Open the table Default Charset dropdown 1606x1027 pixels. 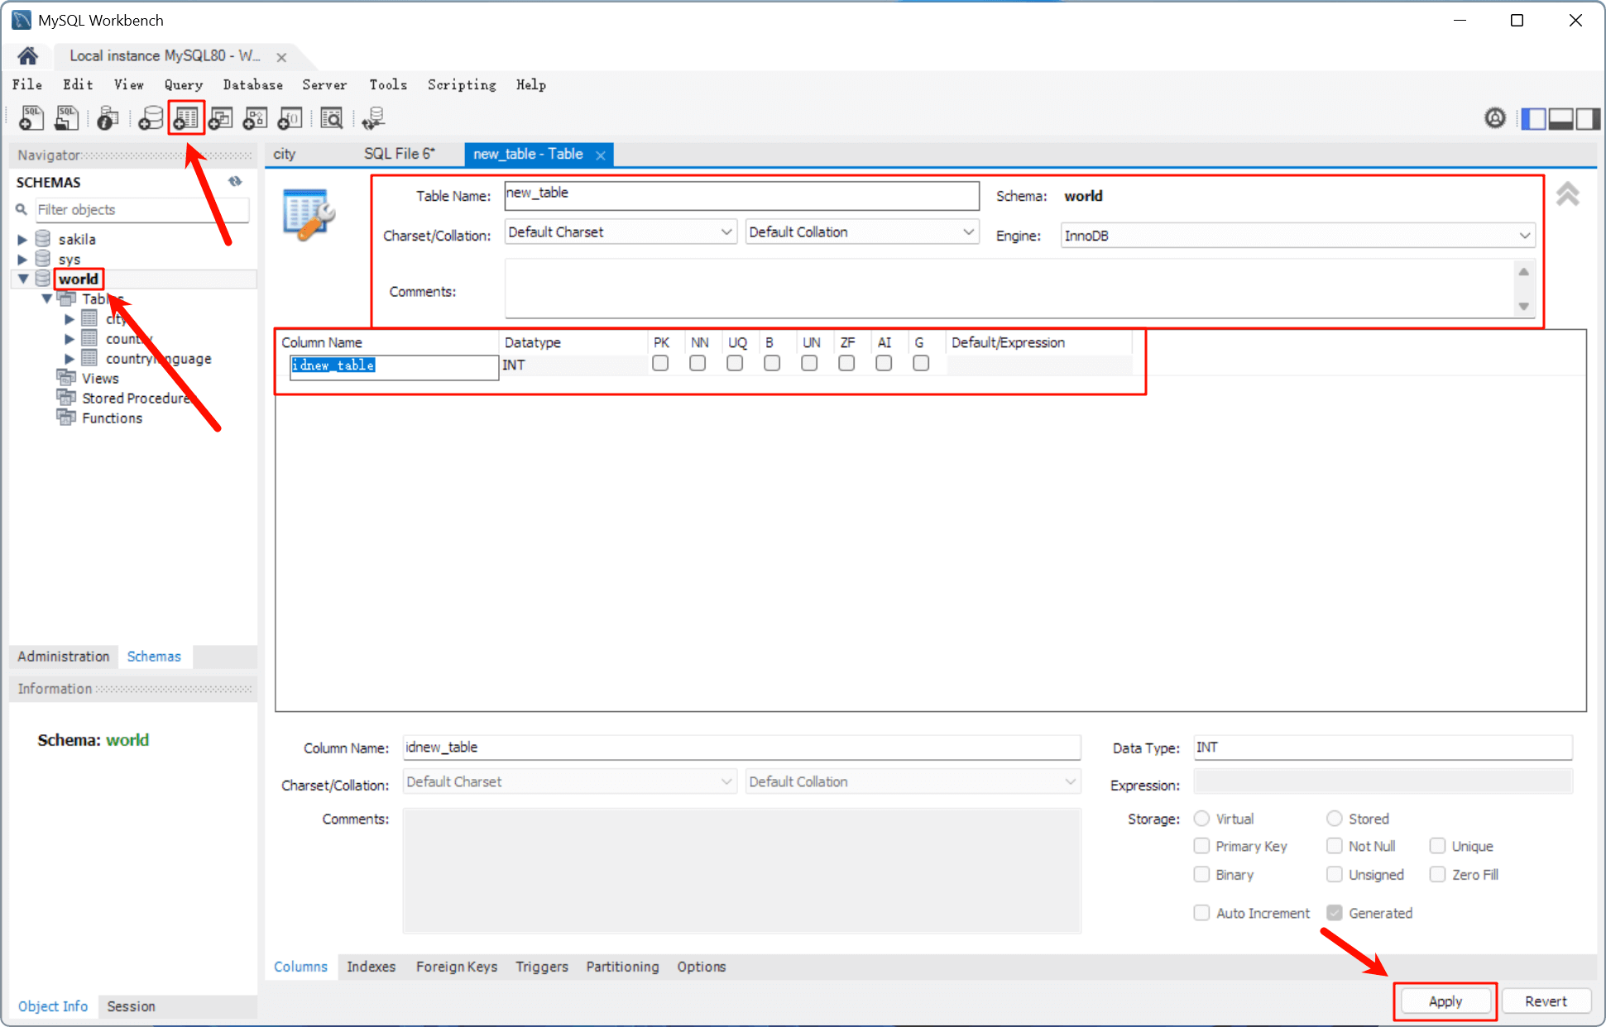tap(621, 232)
